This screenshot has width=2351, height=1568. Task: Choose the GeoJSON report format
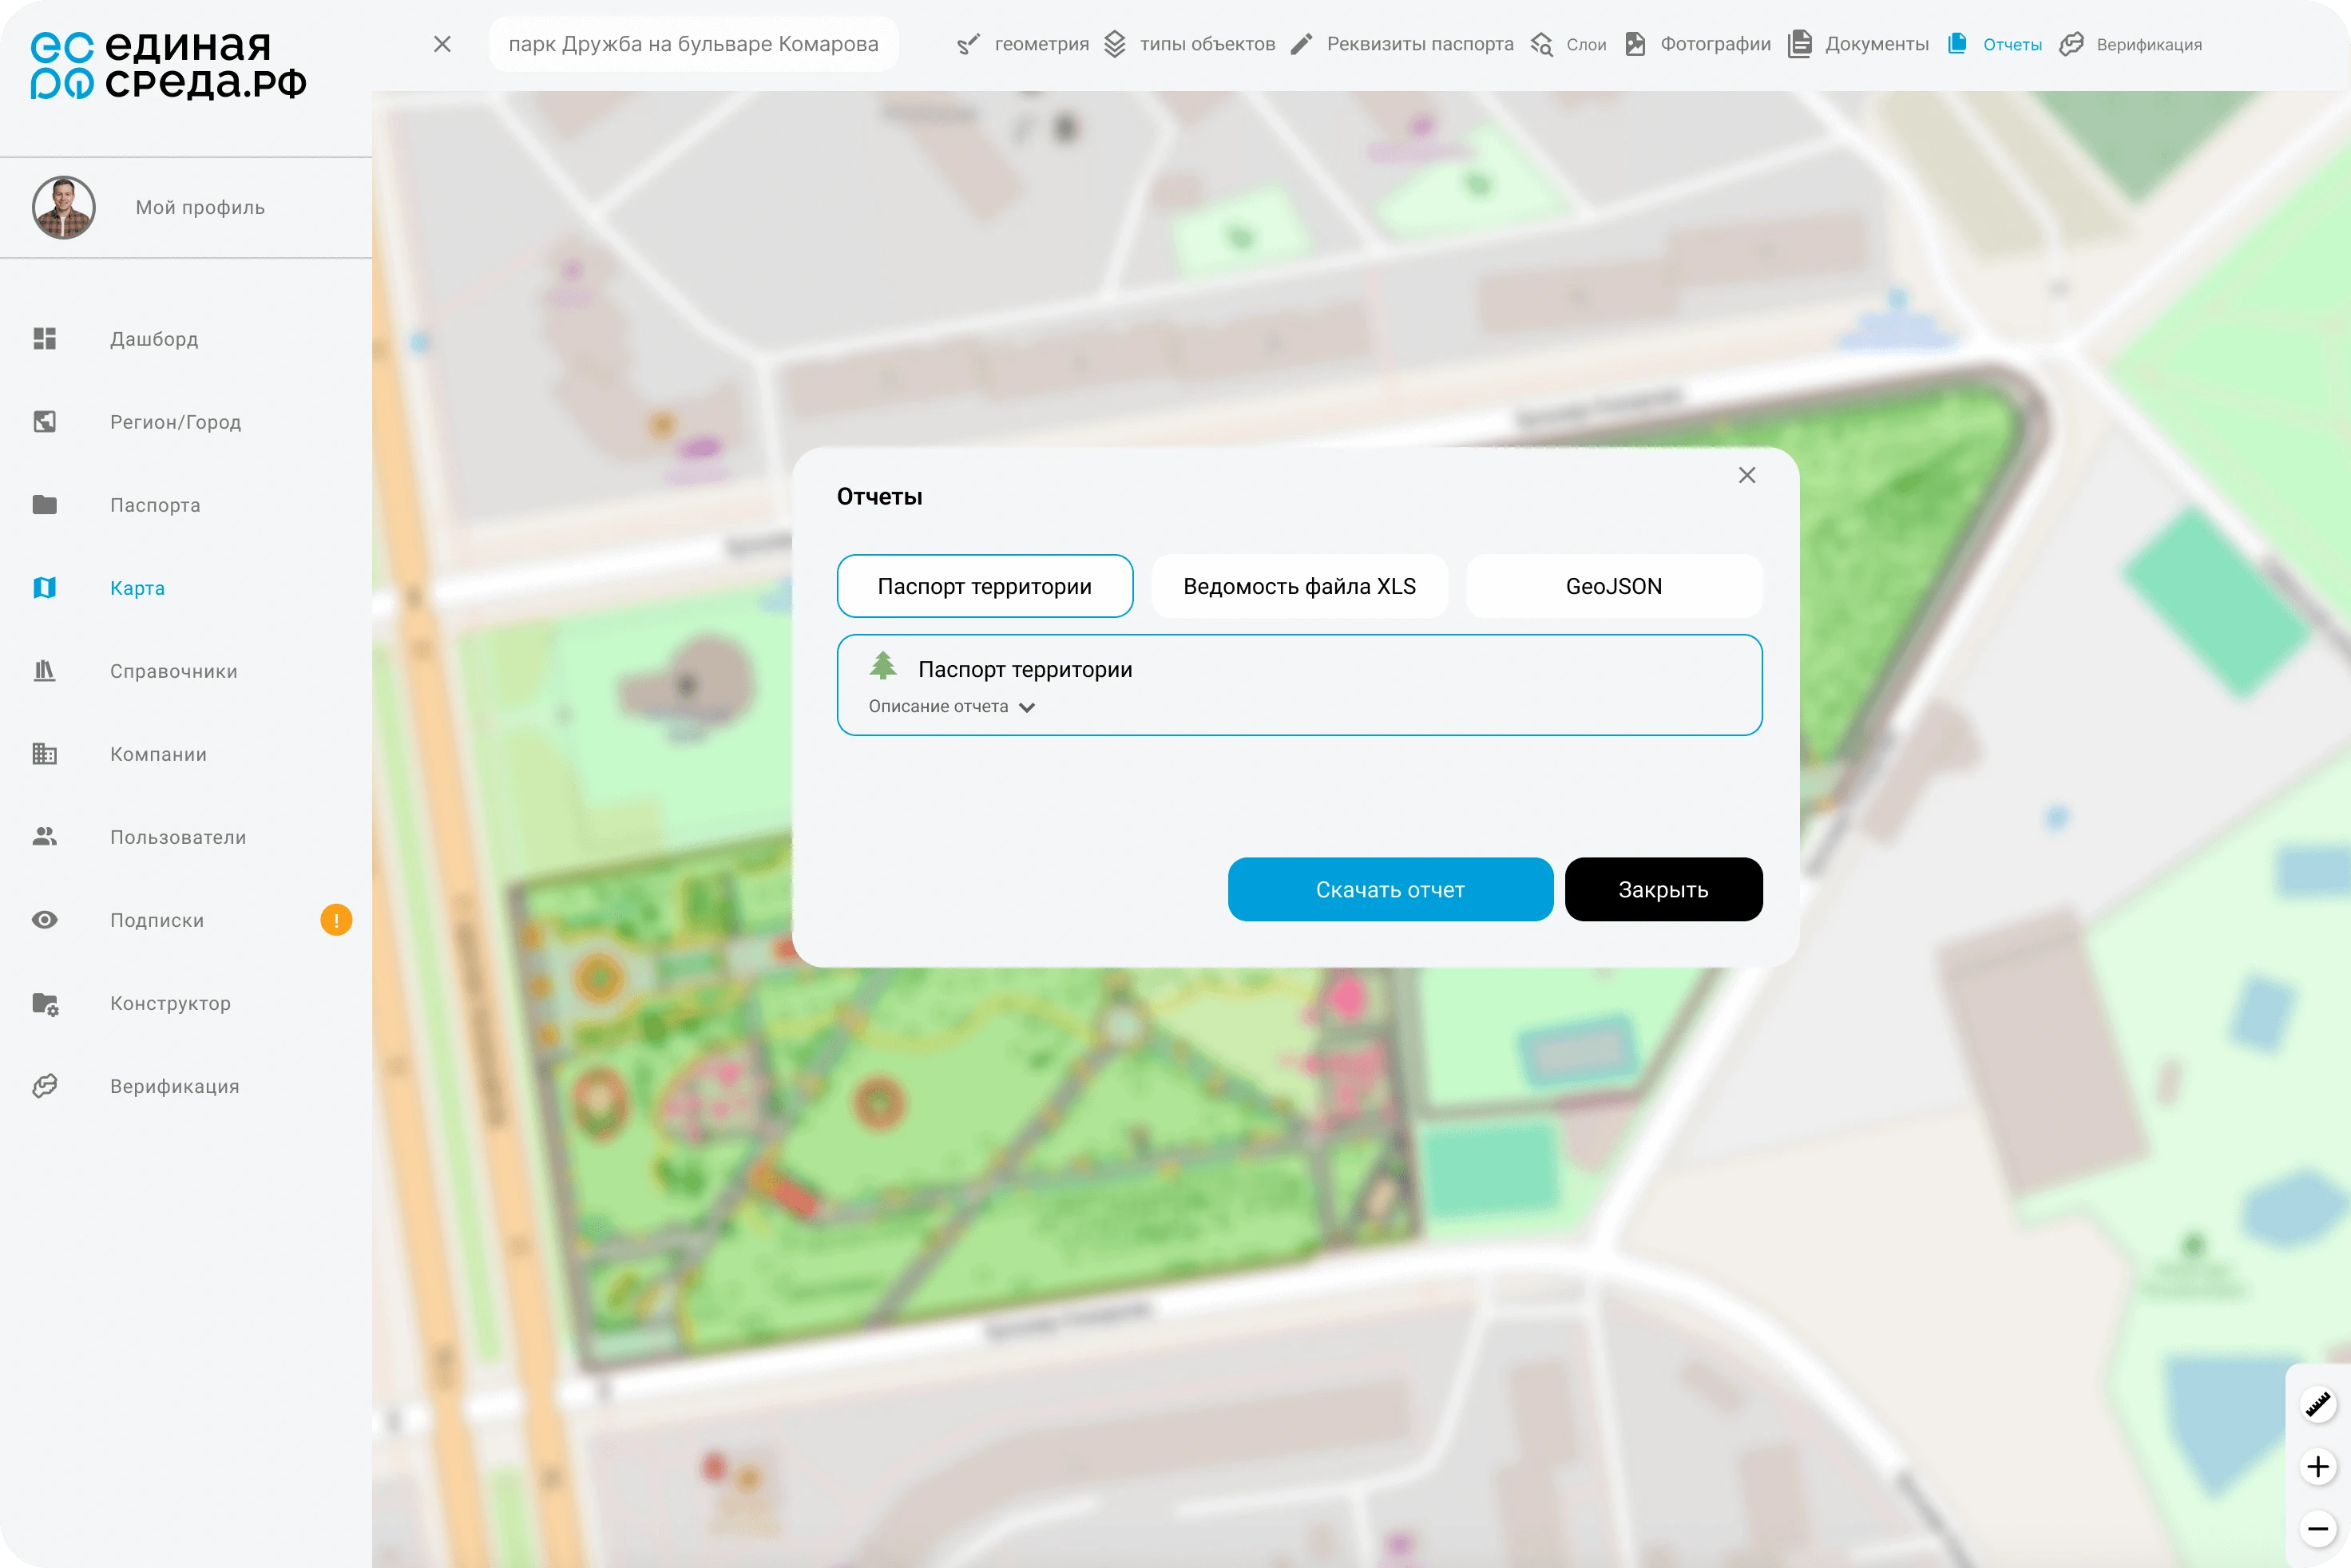[1613, 586]
